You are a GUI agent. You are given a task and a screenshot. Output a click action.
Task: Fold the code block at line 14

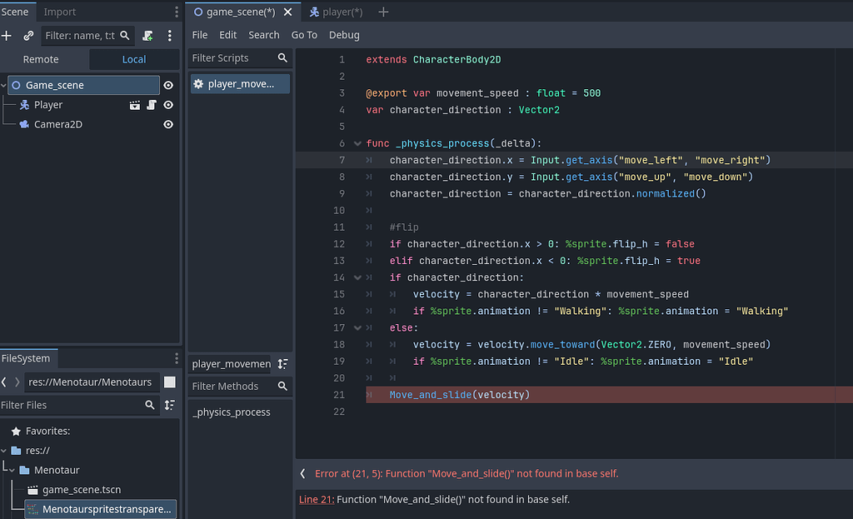point(357,277)
